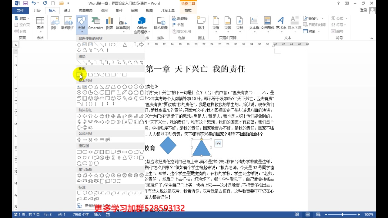Select the diamond shape in 基本形状
This screenshot has height=218, width=388.
pos(119,87)
